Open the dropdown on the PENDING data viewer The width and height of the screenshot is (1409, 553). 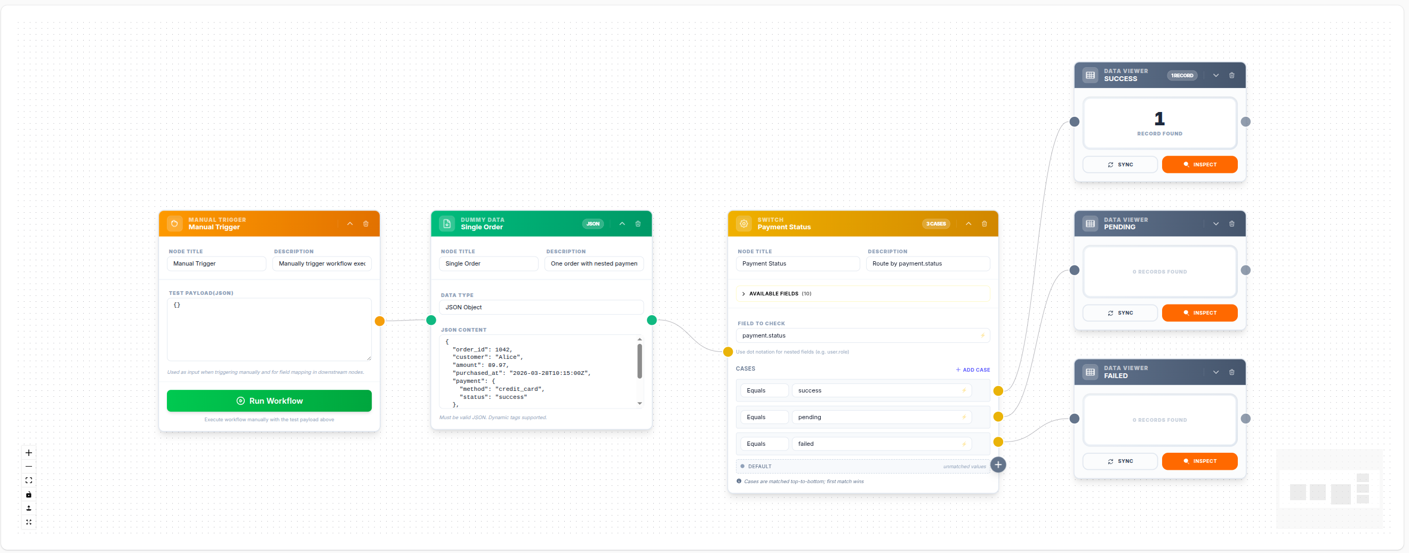coord(1215,224)
